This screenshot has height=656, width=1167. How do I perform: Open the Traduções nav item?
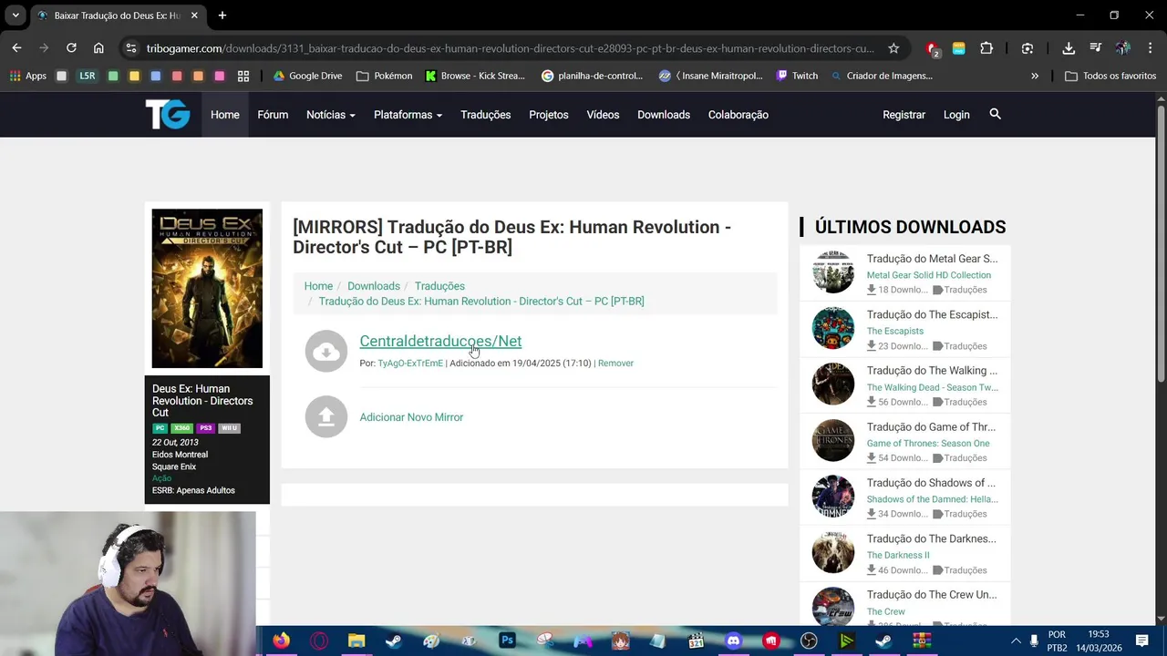[x=485, y=115]
